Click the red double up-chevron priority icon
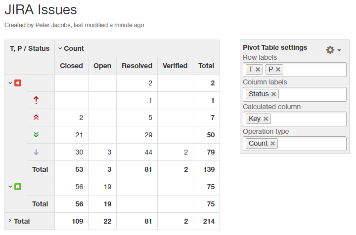This screenshot has height=235, width=356. pyautogui.click(x=36, y=117)
